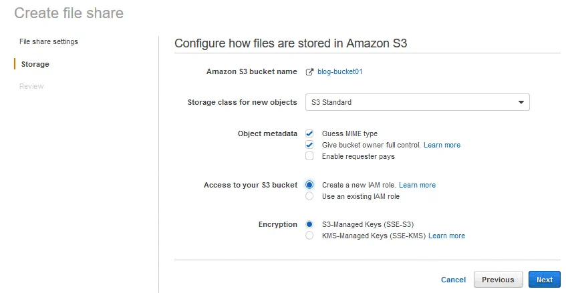Select Create a new IAM role option
566x293 pixels.
(x=309, y=185)
